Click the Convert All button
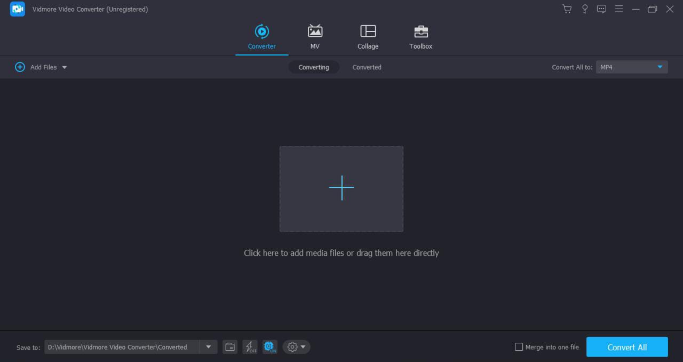683x362 pixels. click(627, 347)
